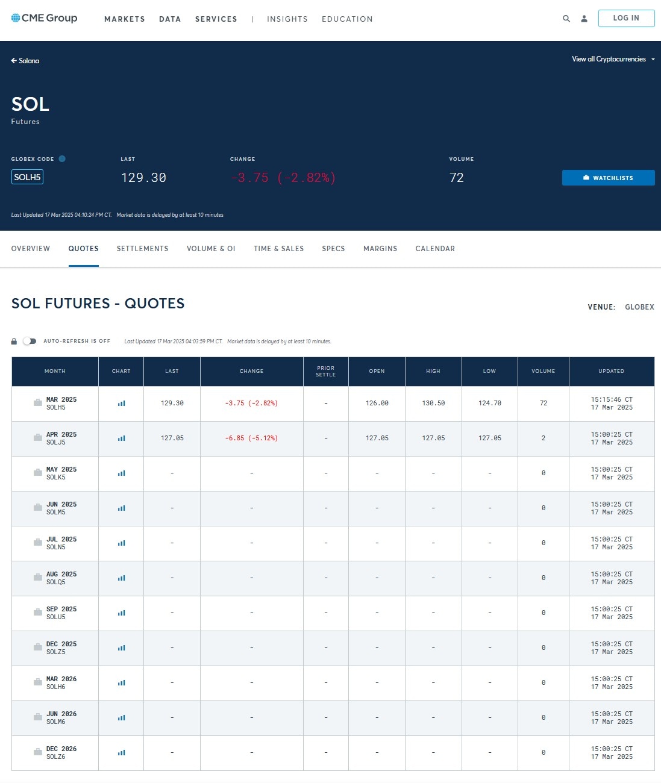Click the Watchlists button

click(x=608, y=178)
